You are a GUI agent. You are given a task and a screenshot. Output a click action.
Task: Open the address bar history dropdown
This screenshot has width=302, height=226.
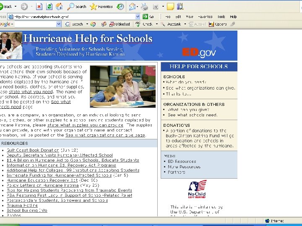138,17
